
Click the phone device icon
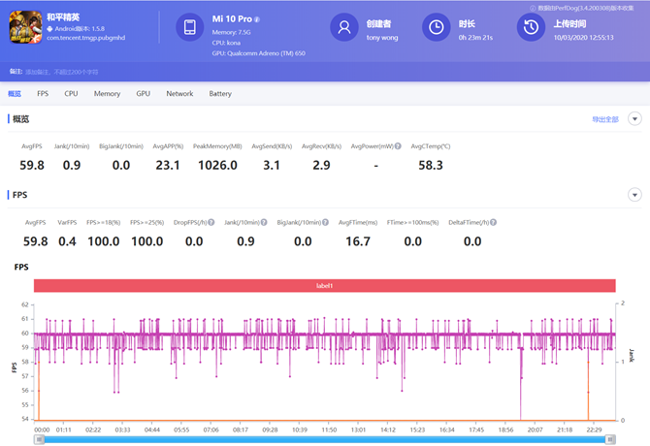tap(190, 27)
